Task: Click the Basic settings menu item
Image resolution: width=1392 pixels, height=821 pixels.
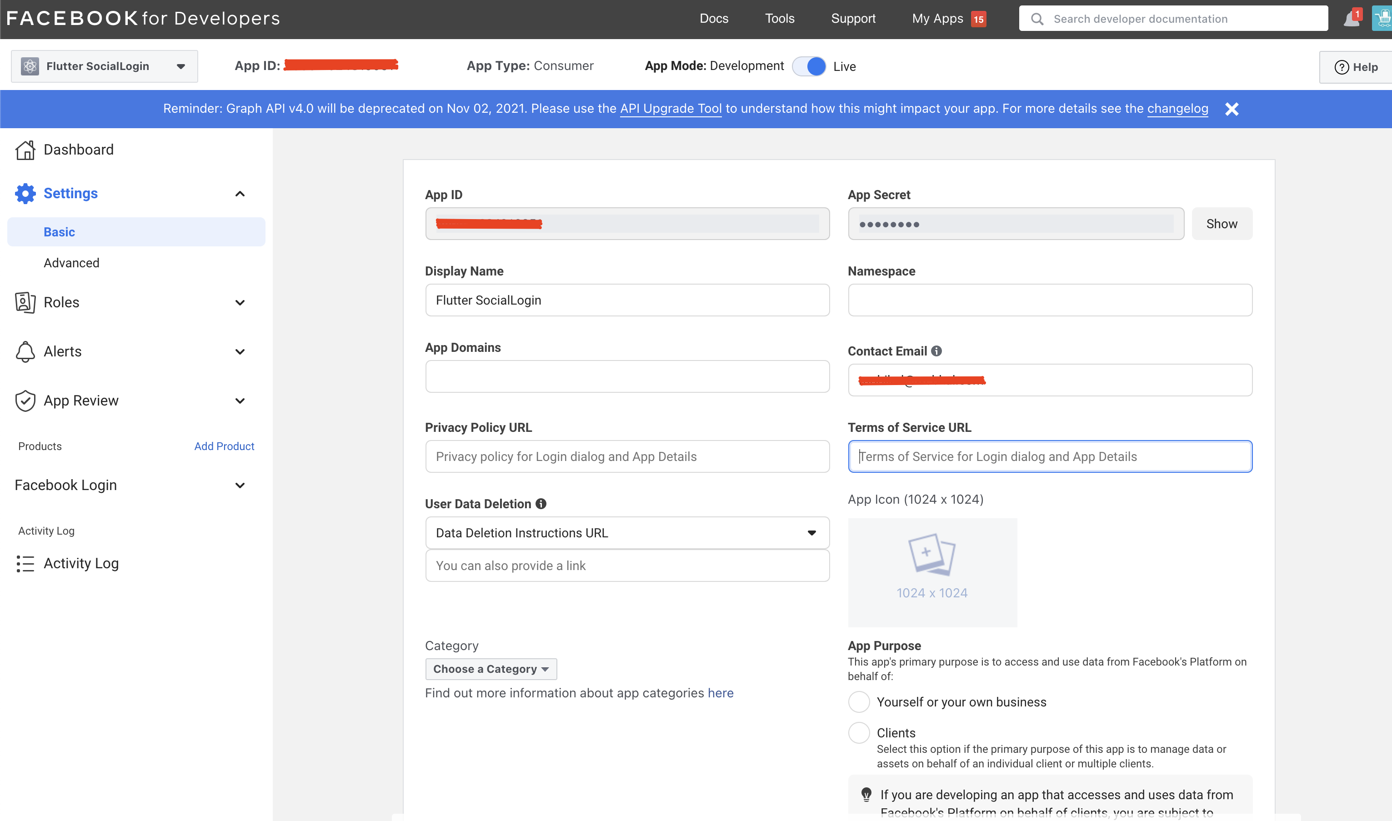Action: point(59,232)
